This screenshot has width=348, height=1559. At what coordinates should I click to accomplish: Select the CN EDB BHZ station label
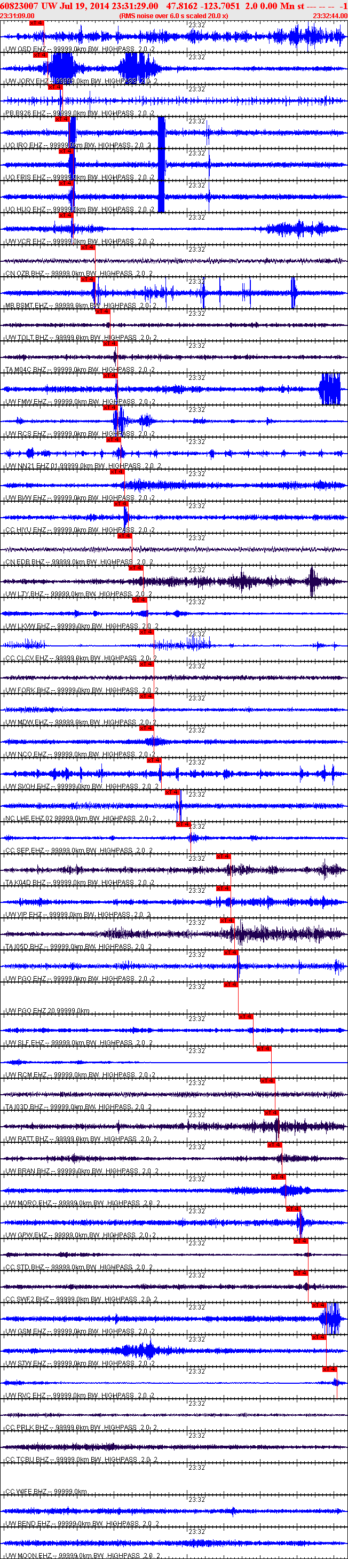(79, 562)
